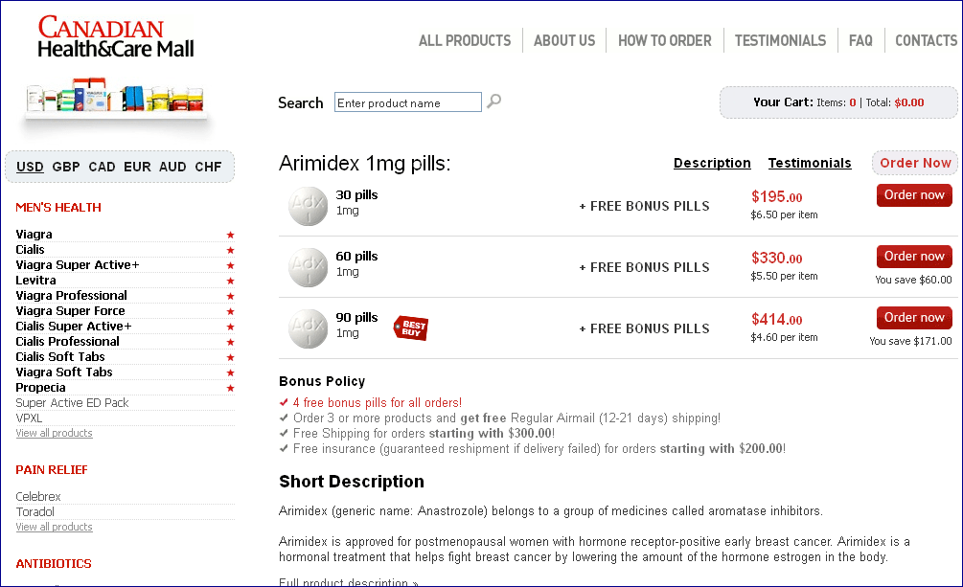This screenshot has width=963, height=587.
Task: Expand the Full product description link
Action: point(348,582)
